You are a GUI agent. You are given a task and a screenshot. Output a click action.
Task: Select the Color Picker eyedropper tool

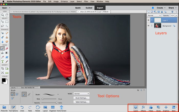tap(2, 57)
